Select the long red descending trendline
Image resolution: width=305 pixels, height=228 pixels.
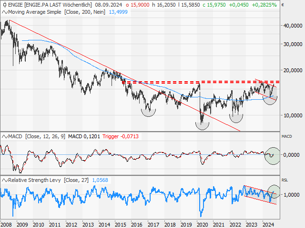pos(124,76)
